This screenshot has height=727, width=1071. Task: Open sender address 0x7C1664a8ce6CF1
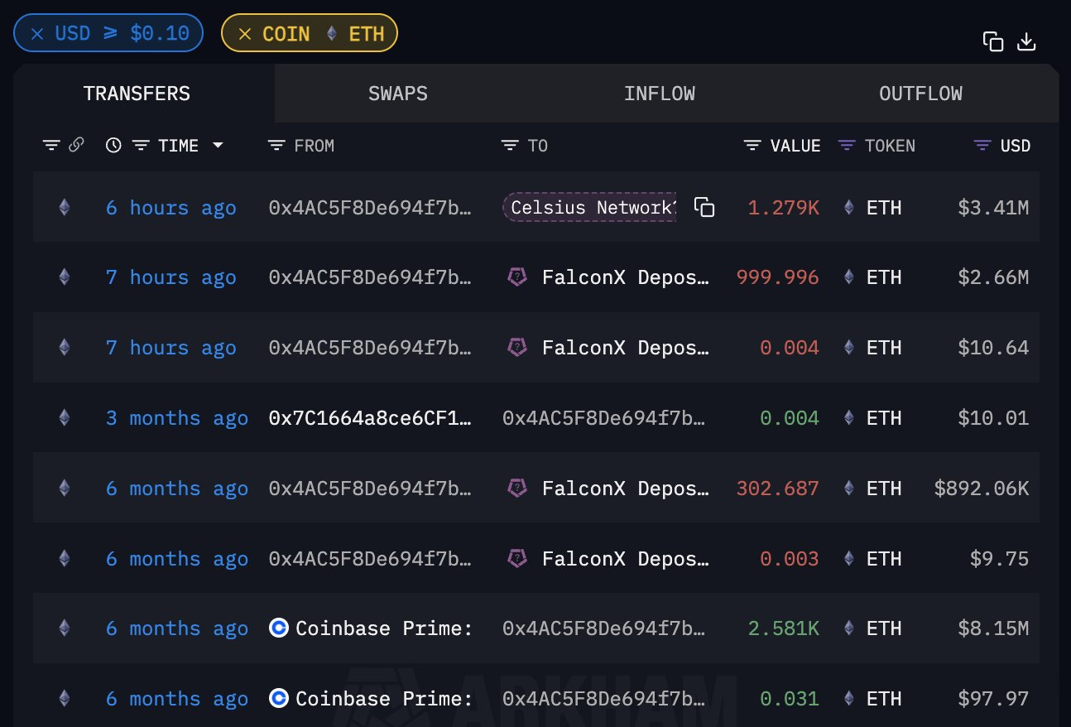click(370, 417)
